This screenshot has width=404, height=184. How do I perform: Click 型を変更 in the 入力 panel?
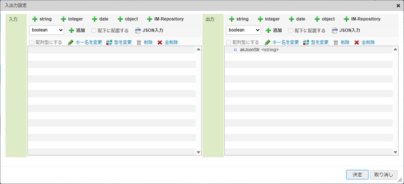click(x=119, y=42)
